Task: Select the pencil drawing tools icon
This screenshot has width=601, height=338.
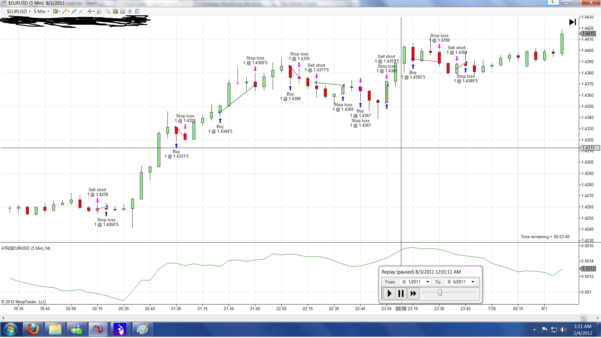Action: click(x=64, y=11)
